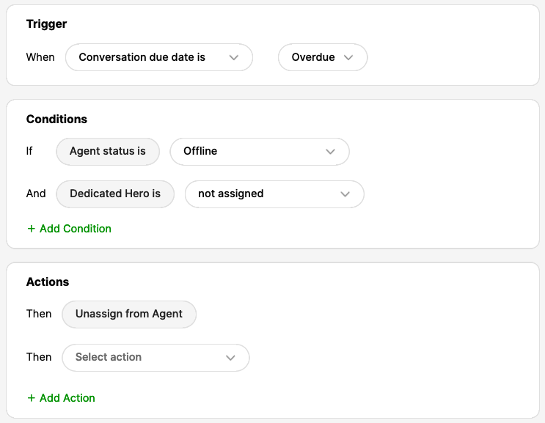Screen dimensions: 545x423
Task: Click the 'When' label in Trigger
Action: (40, 57)
